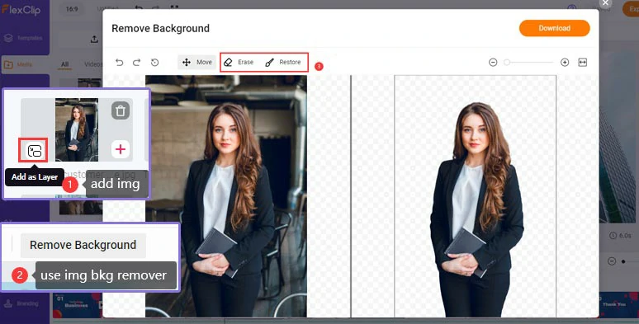Click the undo arrow in Remove Background dialog
Viewport: 639px width, 324px height.
[120, 63]
